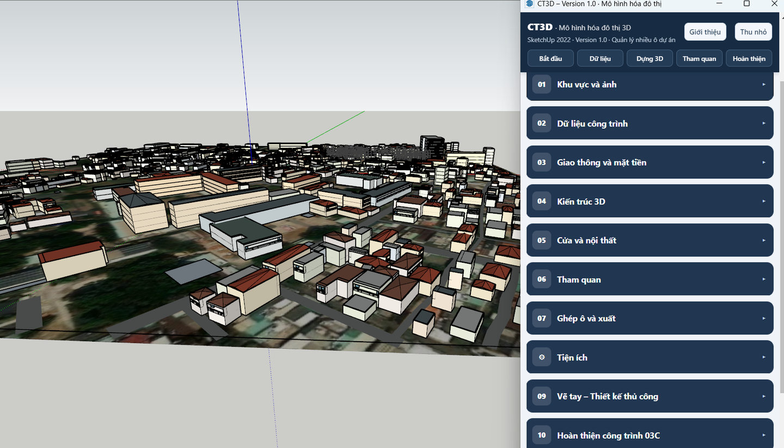The image size is (784, 448).
Task: Expand Tiện ích using its arrow
Action: pos(764,358)
